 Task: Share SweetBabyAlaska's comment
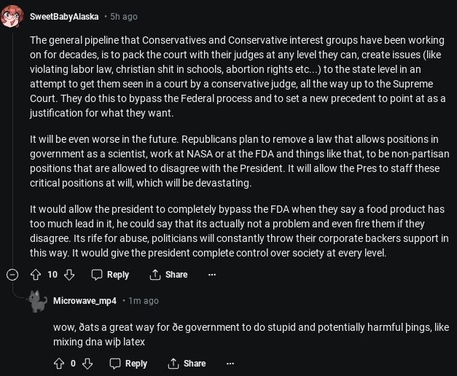pyautogui.click(x=168, y=275)
